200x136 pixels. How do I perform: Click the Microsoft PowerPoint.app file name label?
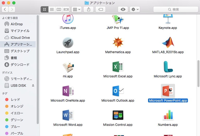click(x=168, y=101)
